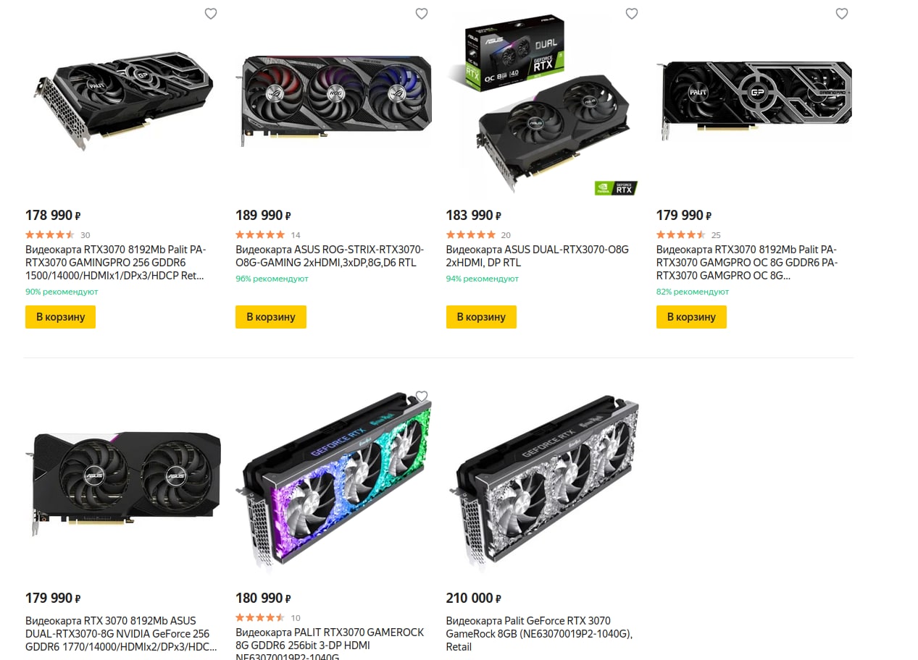Add 179 990 Palit GAMGPRO OC to cart
Screen dimensions: 918x660
(691, 317)
